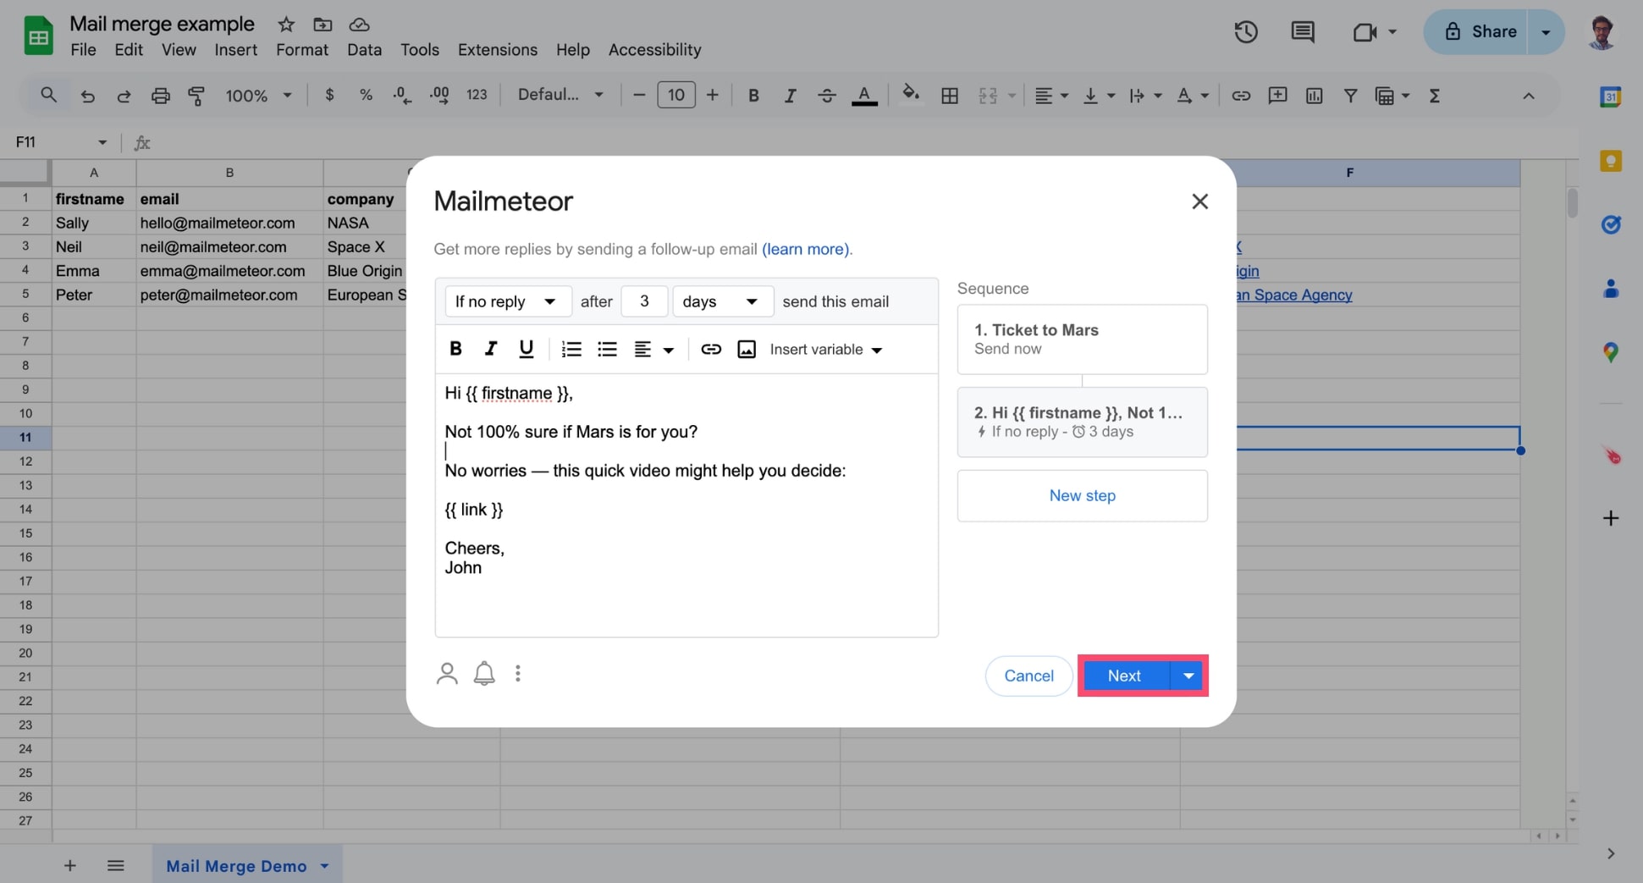Open the functions sigma menu

(x=1435, y=96)
